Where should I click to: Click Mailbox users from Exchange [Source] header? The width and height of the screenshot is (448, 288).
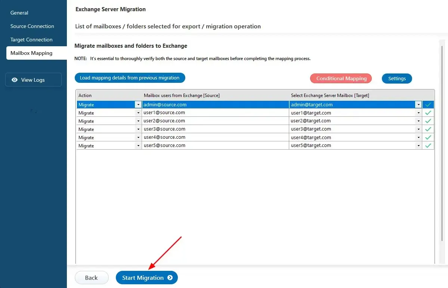tap(182, 95)
